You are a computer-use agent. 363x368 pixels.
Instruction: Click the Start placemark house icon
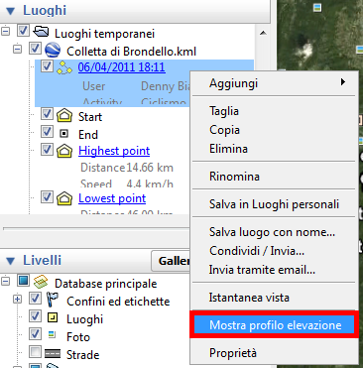click(x=64, y=115)
